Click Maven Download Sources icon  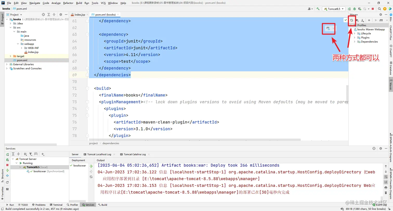(363, 20)
